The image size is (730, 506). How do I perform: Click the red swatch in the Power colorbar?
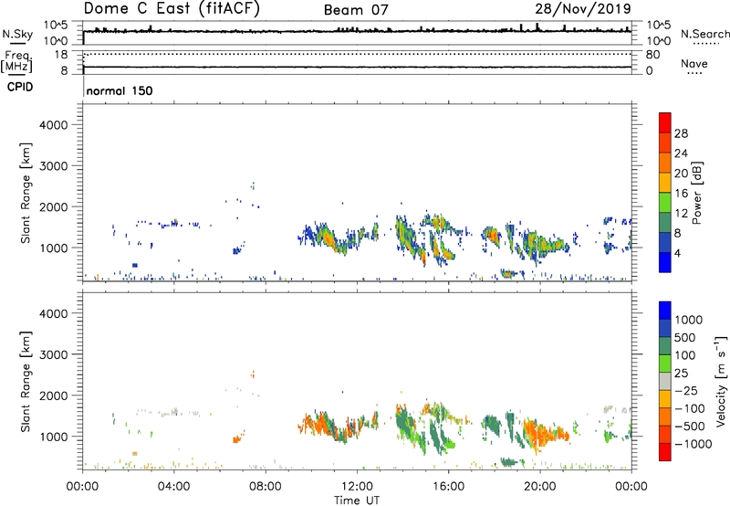[665, 122]
